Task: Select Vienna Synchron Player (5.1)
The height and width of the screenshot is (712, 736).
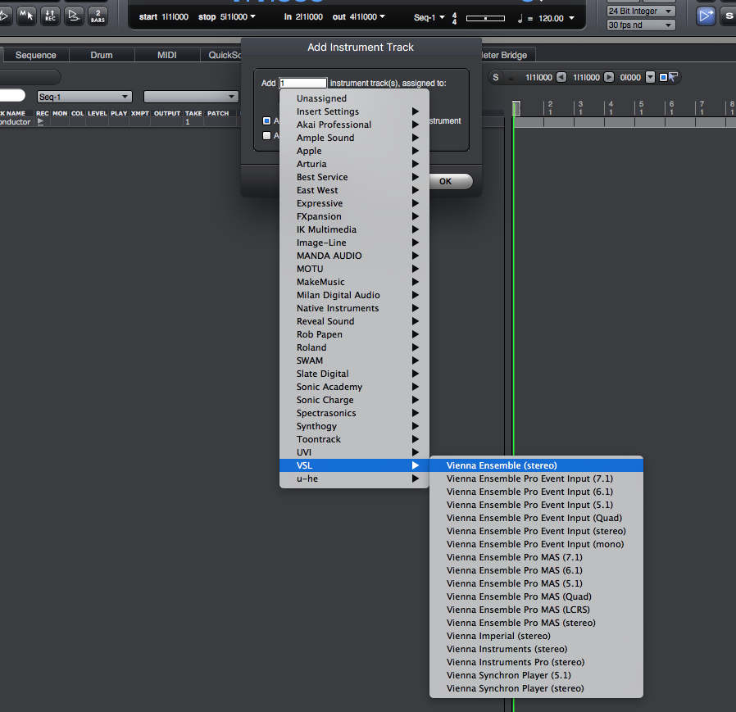Action: click(x=537, y=675)
